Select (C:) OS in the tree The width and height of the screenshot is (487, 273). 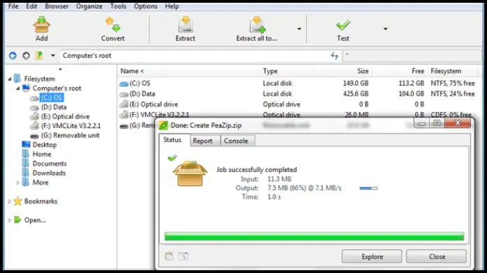tap(52, 97)
